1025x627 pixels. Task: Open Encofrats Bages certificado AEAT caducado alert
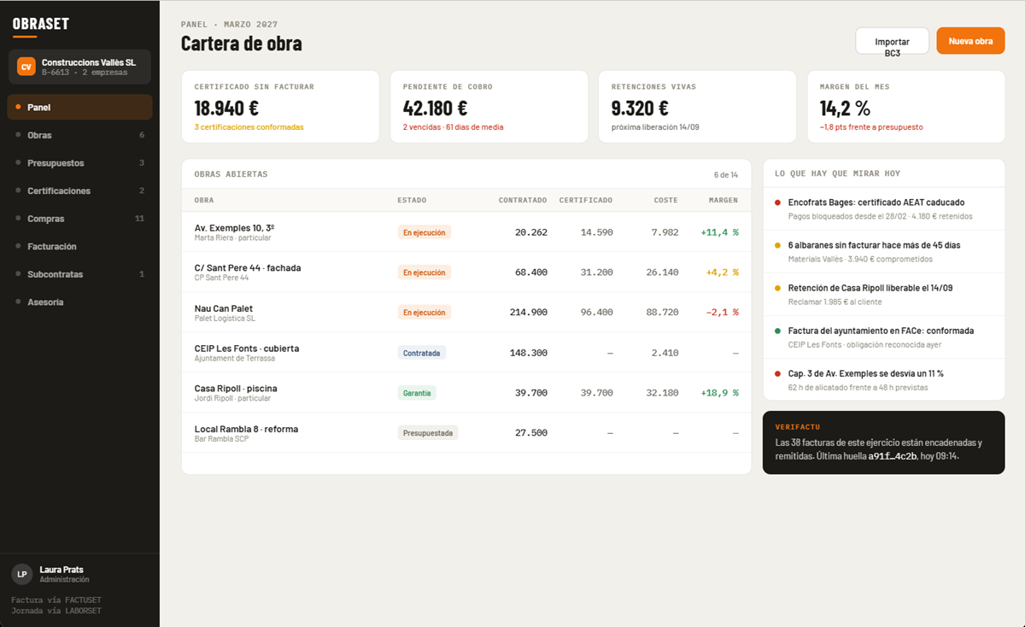pos(884,208)
